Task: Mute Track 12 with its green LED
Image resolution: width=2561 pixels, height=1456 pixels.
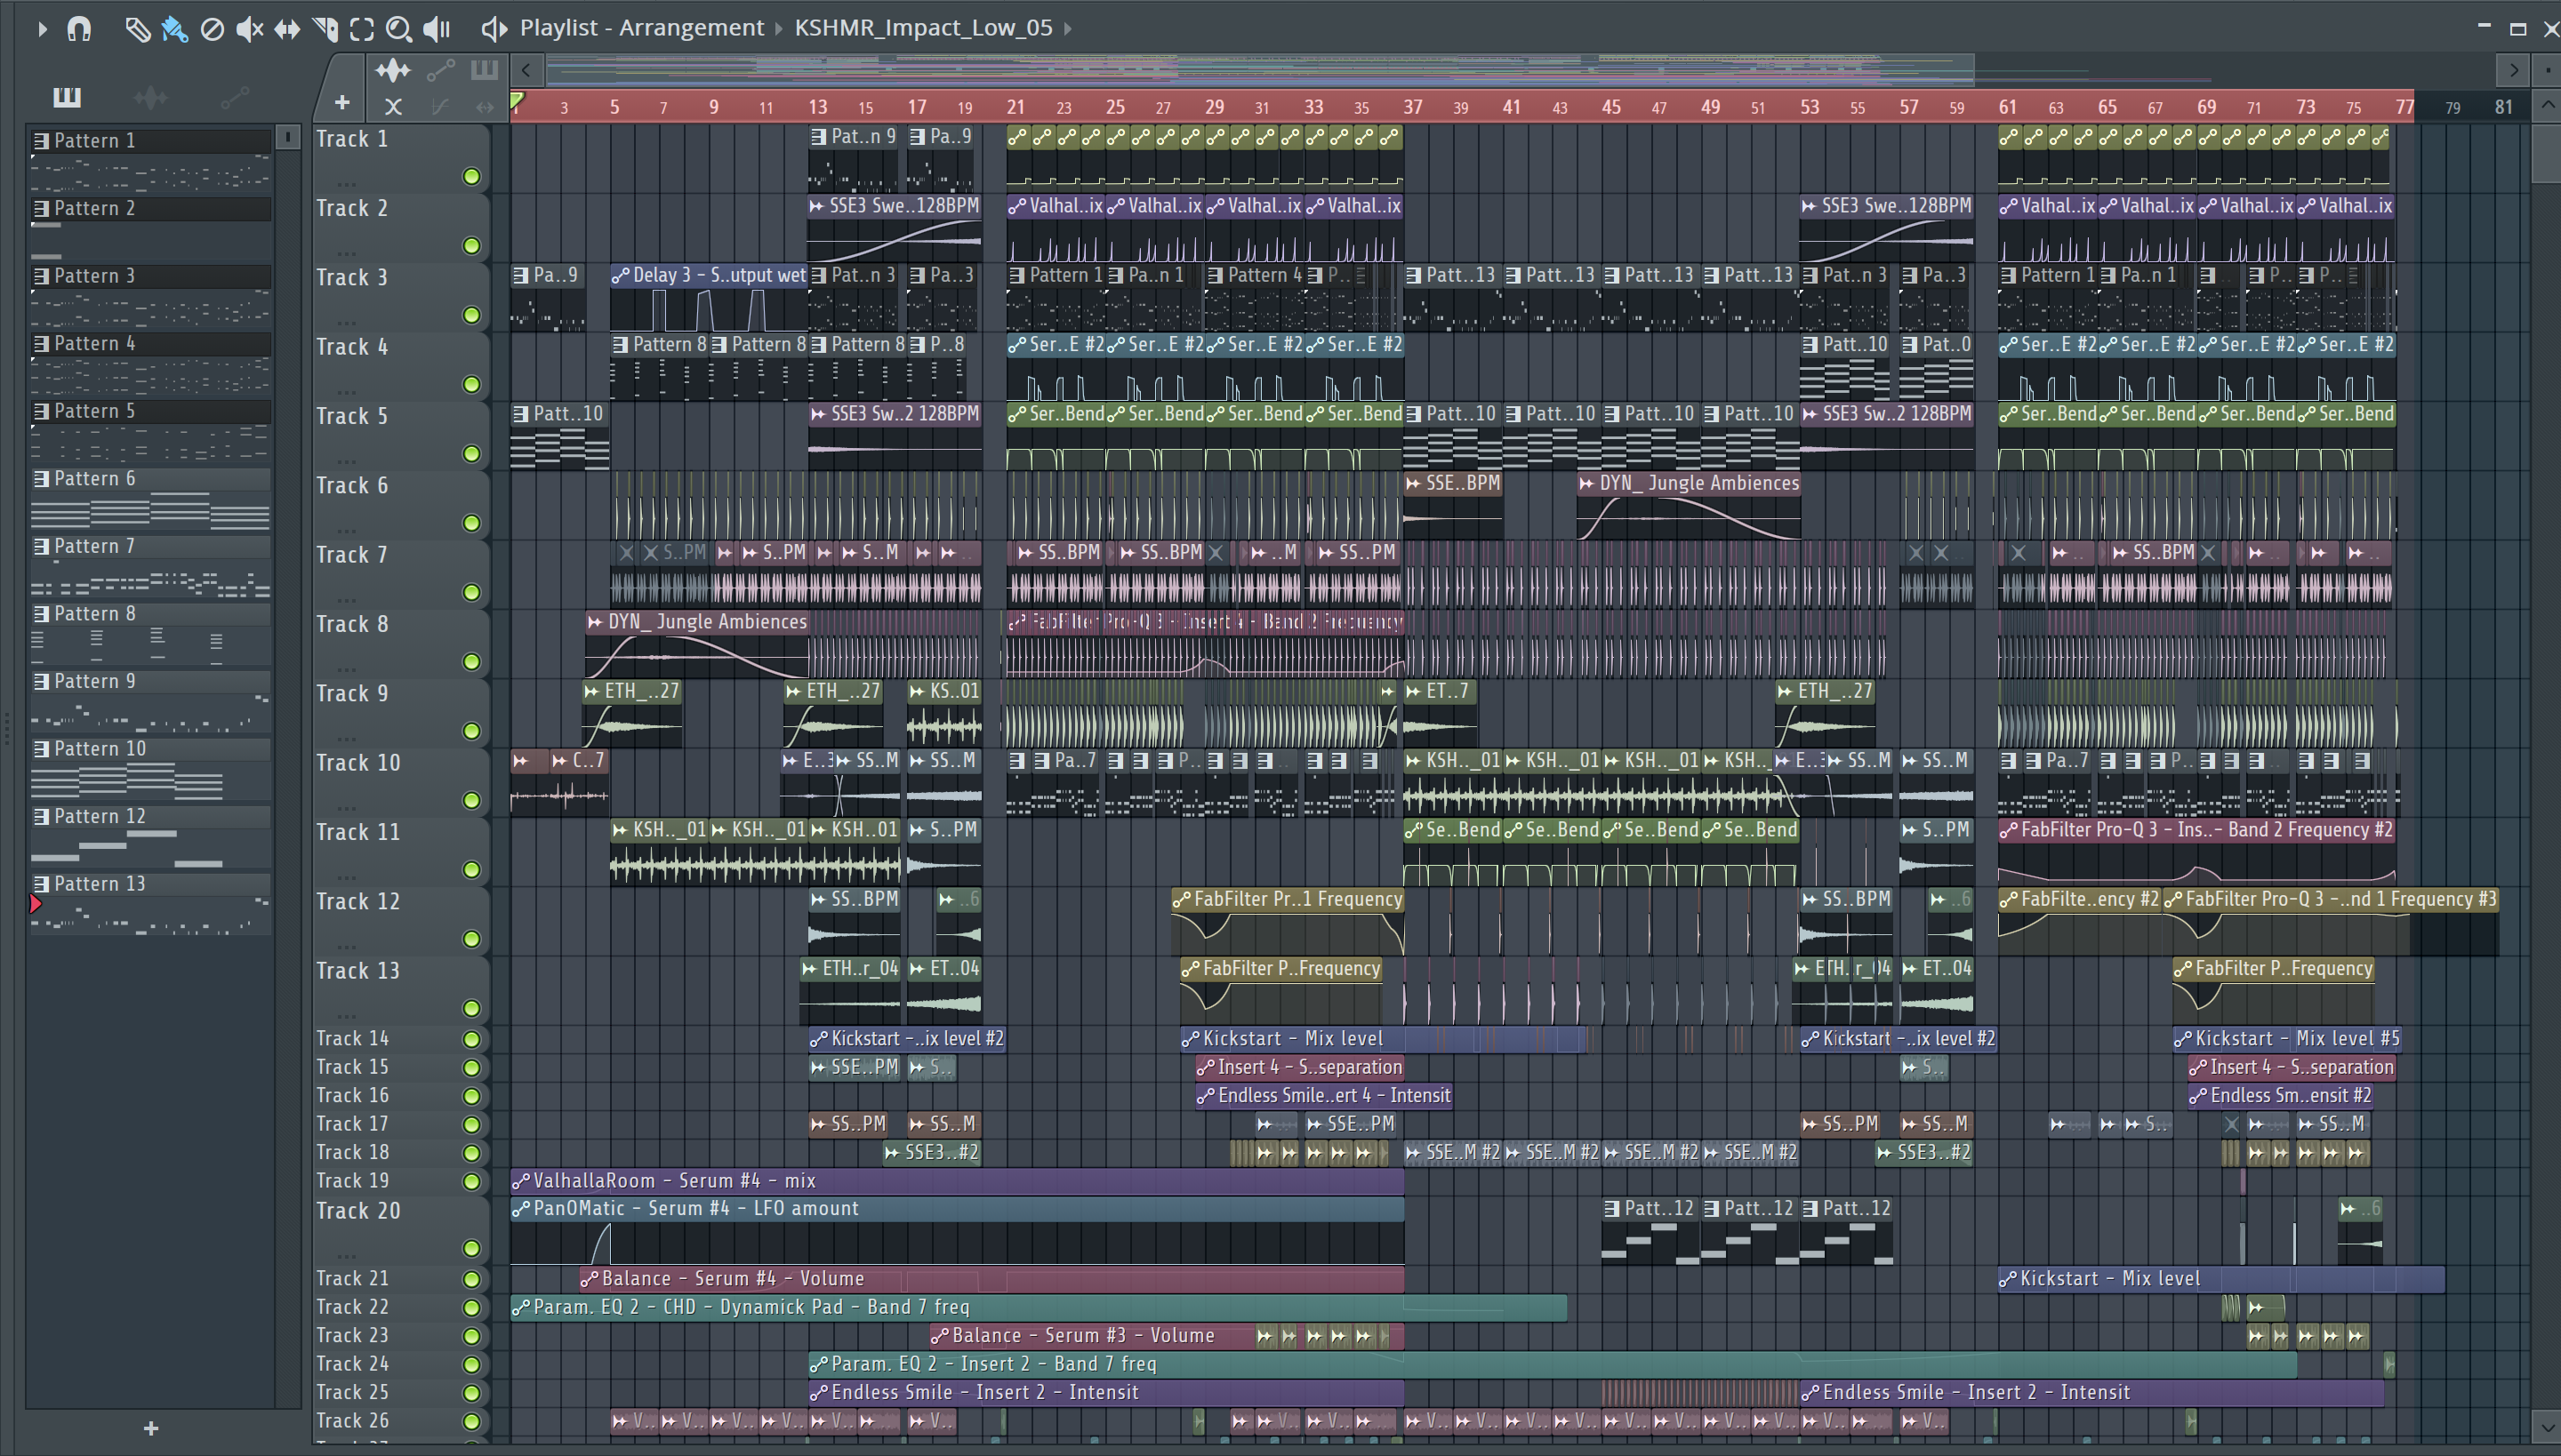Action: pyautogui.click(x=471, y=939)
